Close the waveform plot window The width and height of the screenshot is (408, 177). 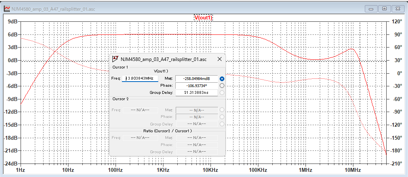[x=397, y=8]
